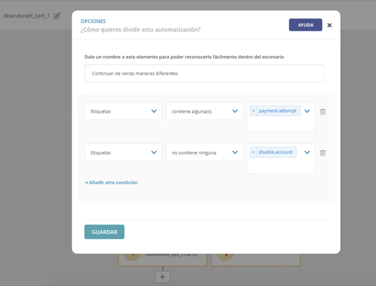The image size is (376, 286).
Task: Click the pencil icon beside Abandoned_cart_1
Action: (x=57, y=15)
